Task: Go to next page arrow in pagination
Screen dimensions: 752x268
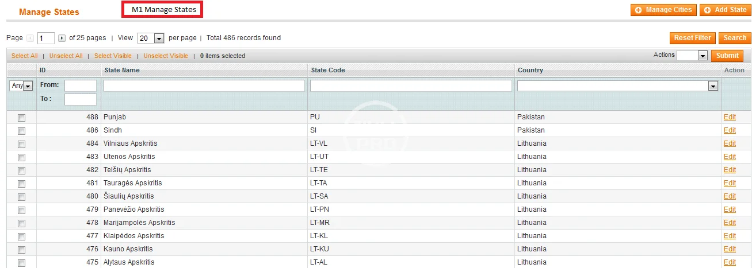Action: point(62,38)
